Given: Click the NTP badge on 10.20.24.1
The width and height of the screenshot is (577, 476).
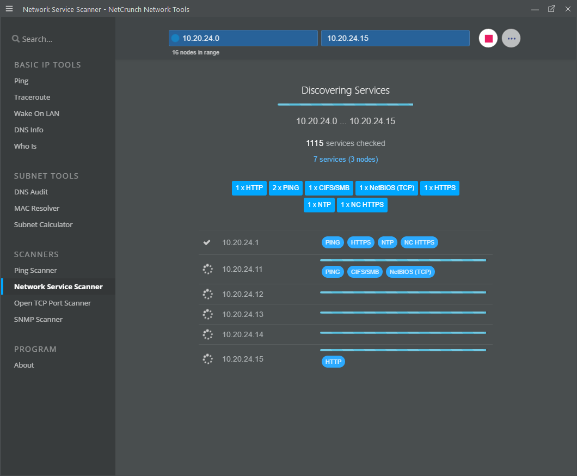Looking at the screenshot, I should [388, 242].
